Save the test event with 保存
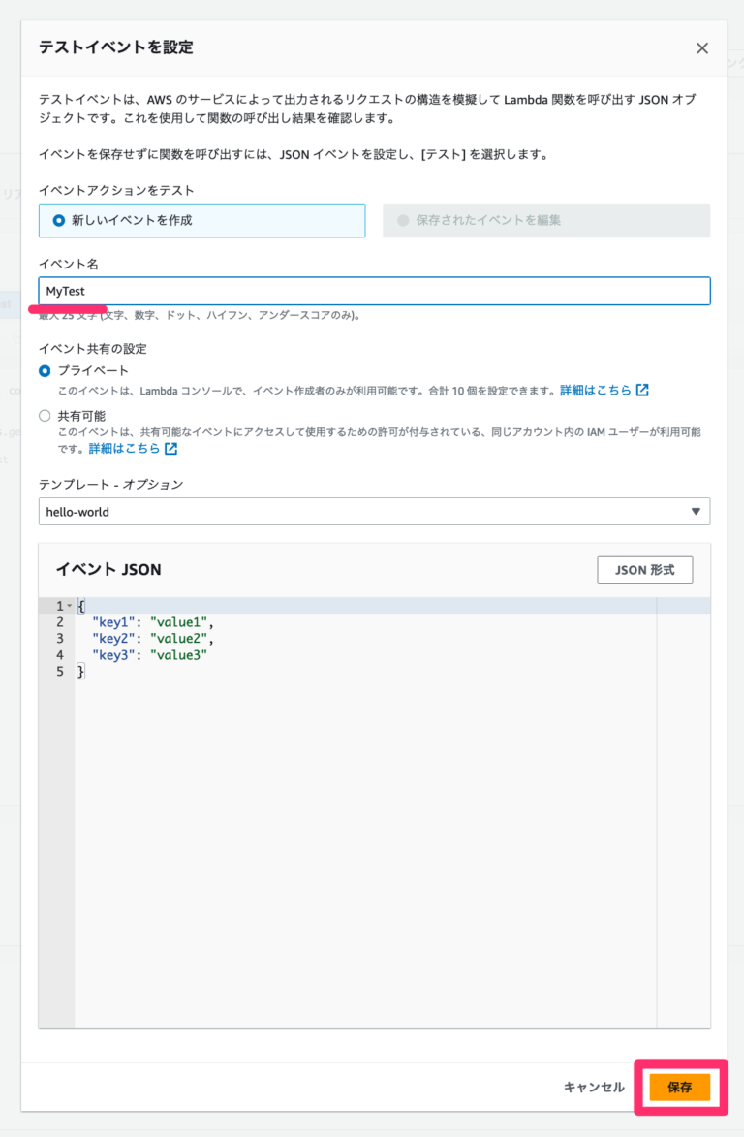 click(681, 1088)
